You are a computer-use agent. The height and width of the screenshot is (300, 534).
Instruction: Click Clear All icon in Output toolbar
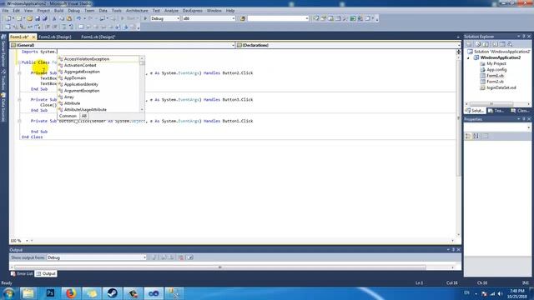click(181, 257)
